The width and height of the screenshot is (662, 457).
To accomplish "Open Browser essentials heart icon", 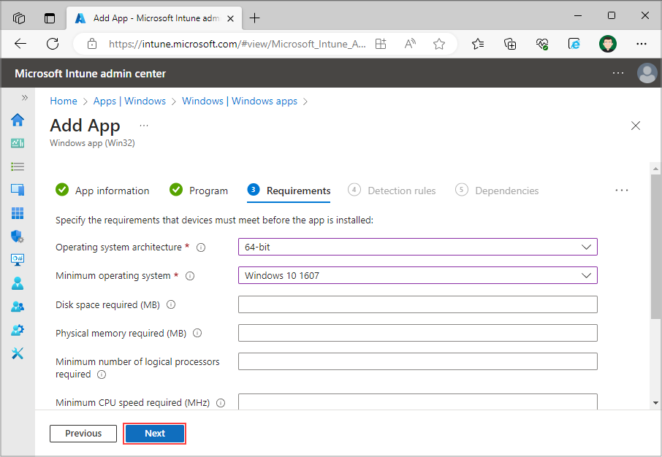I will tap(542, 44).
